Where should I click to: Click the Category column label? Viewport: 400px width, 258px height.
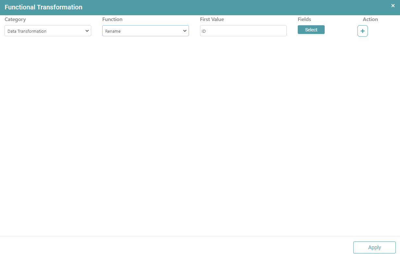point(15,19)
